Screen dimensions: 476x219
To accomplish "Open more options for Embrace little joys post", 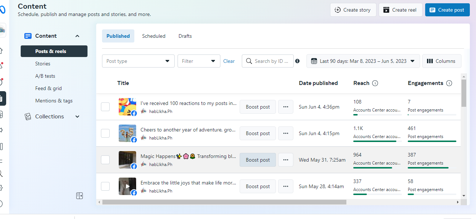I will coord(286,186).
